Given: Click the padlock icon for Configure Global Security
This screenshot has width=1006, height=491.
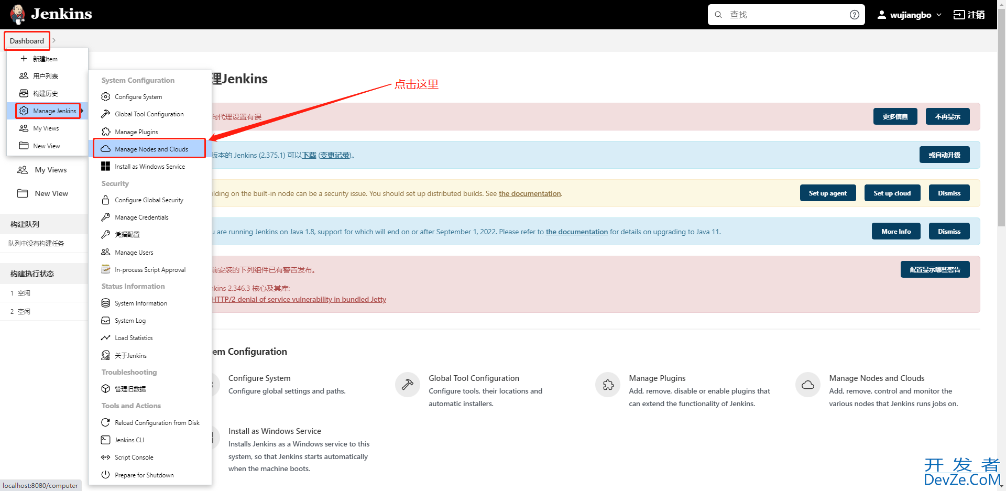Looking at the screenshot, I should [x=105, y=200].
